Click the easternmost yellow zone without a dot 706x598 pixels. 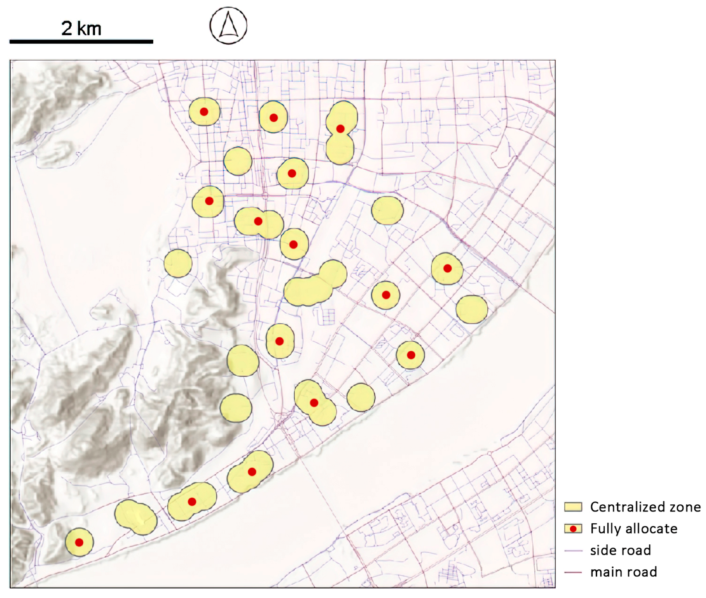pyautogui.click(x=472, y=309)
